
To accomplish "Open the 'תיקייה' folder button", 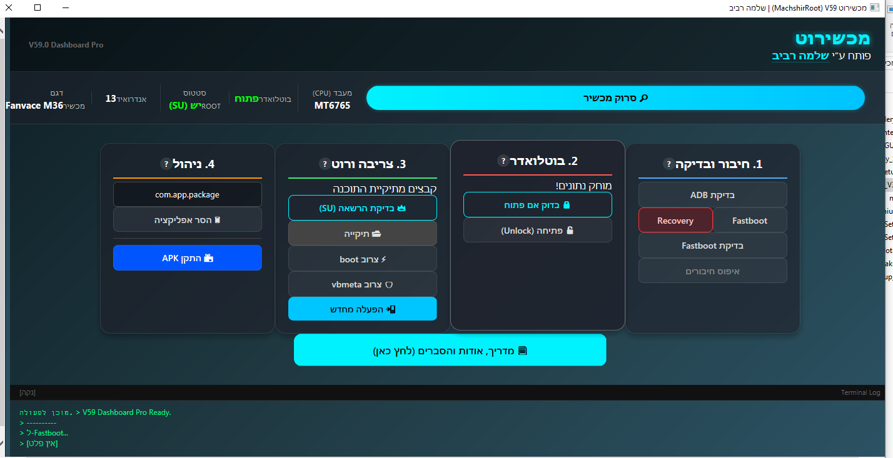I will pos(362,234).
